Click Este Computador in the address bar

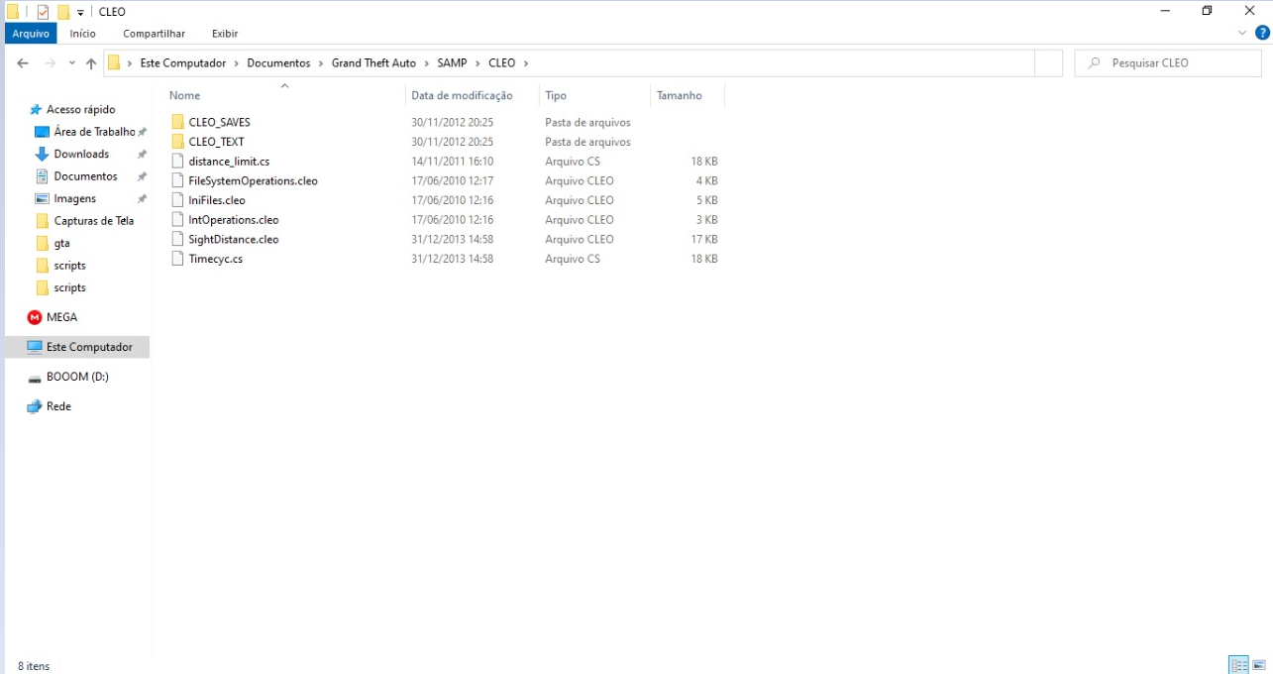(x=183, y=62)
